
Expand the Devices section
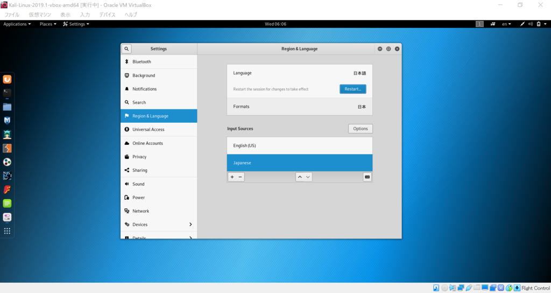coord(159,225)
